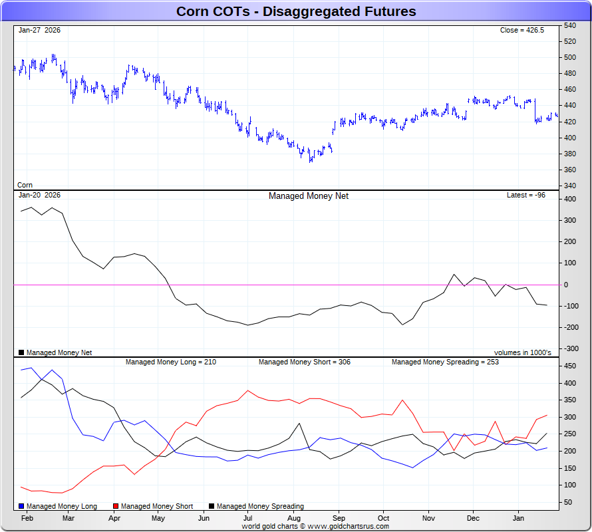The width and height of the screenshot is (592, 532).
Task: Click the 'Managed Money Net' legend label
Action: coord(59,352)
